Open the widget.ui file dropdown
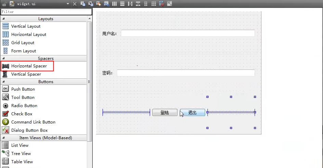Viewport: 323px width, 168px height. pos(68,4)
